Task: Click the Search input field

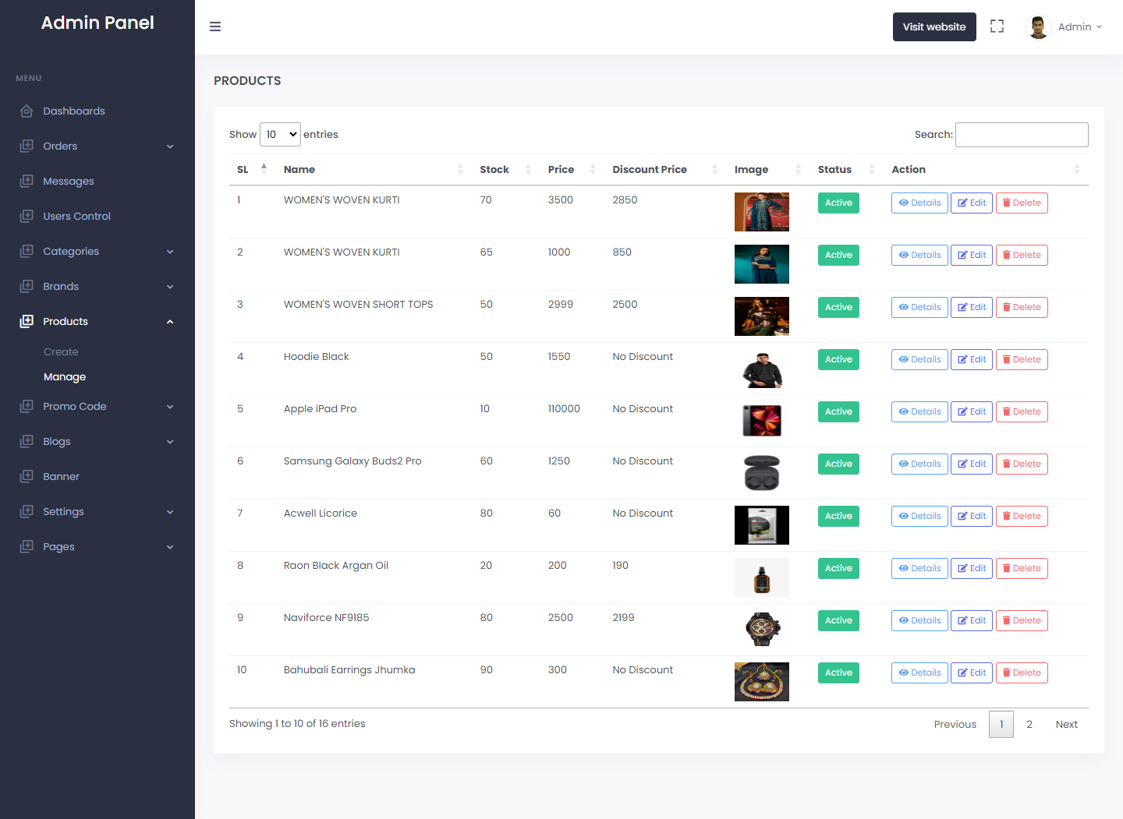Action: pos(1022,135)
